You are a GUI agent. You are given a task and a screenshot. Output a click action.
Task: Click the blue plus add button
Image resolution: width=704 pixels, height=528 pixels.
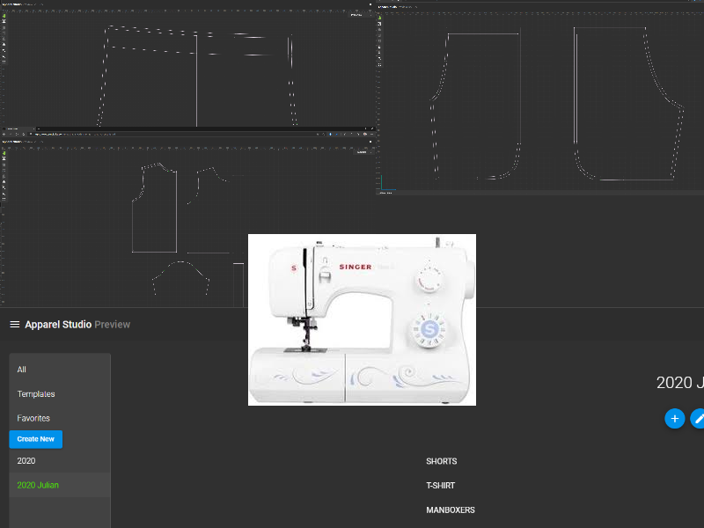[x=674, y=419]
